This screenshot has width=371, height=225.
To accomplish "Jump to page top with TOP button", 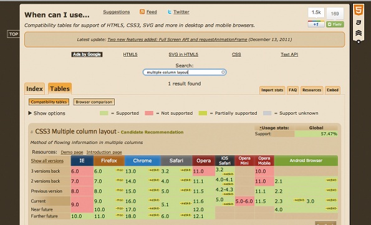I will (x=14, y=34).
